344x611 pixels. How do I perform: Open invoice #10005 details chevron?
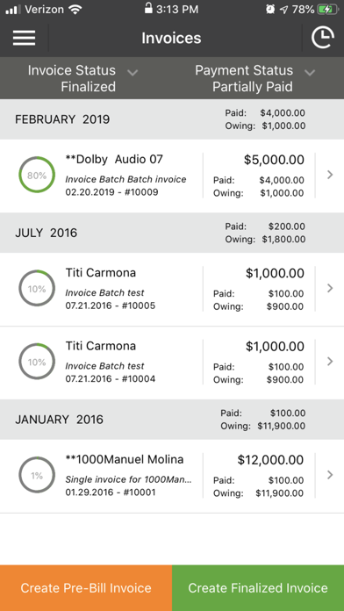330,288
